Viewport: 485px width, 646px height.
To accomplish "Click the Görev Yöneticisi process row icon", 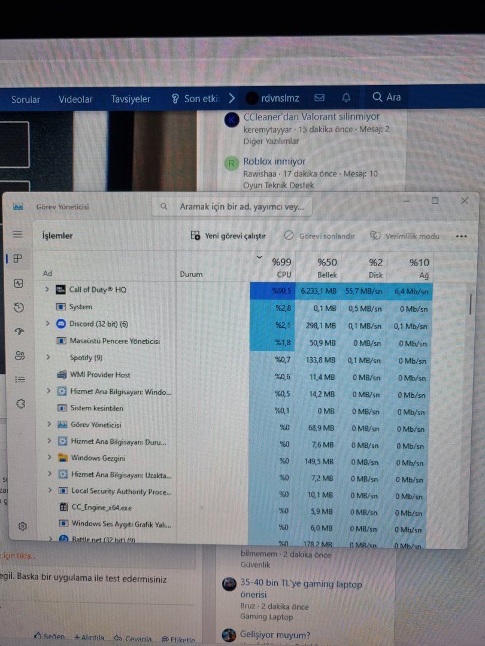I will point(62,425).
